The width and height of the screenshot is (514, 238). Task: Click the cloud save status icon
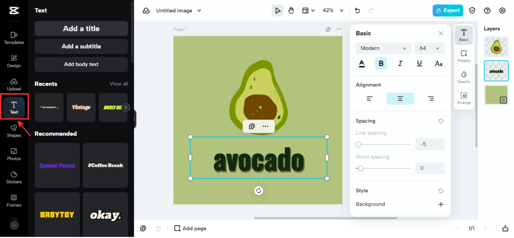click(146, 11)
